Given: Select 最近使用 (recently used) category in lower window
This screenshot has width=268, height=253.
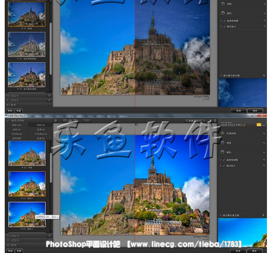Looking at the screenshot, I should click(17, 138).
